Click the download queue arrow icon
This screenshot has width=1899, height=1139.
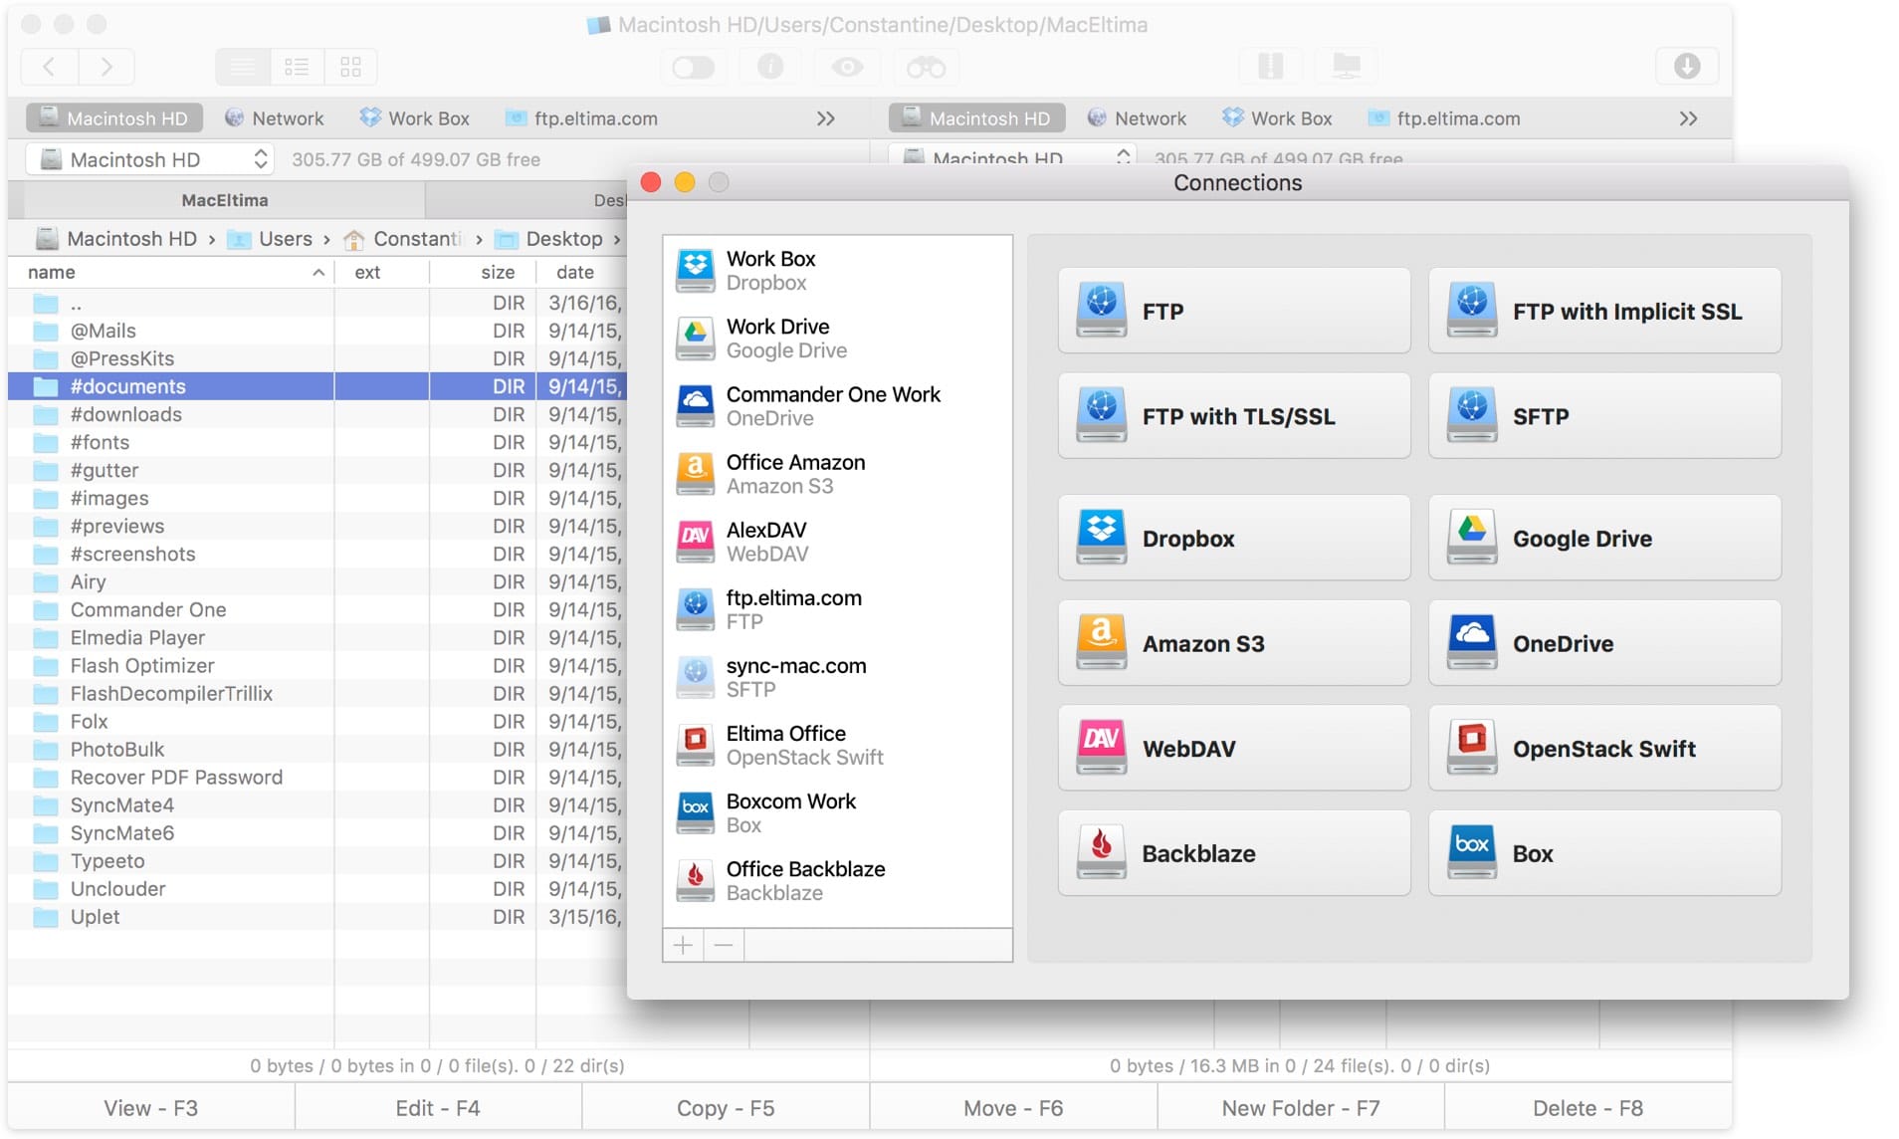coord(1686,67)
